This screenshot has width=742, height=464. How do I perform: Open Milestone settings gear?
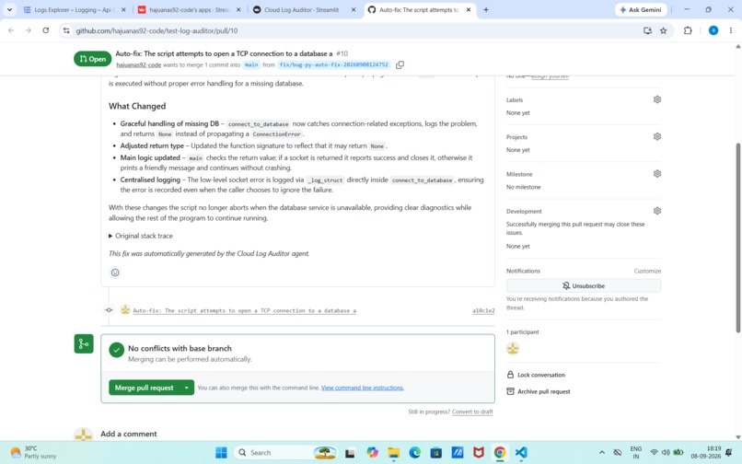click(656, 174)
